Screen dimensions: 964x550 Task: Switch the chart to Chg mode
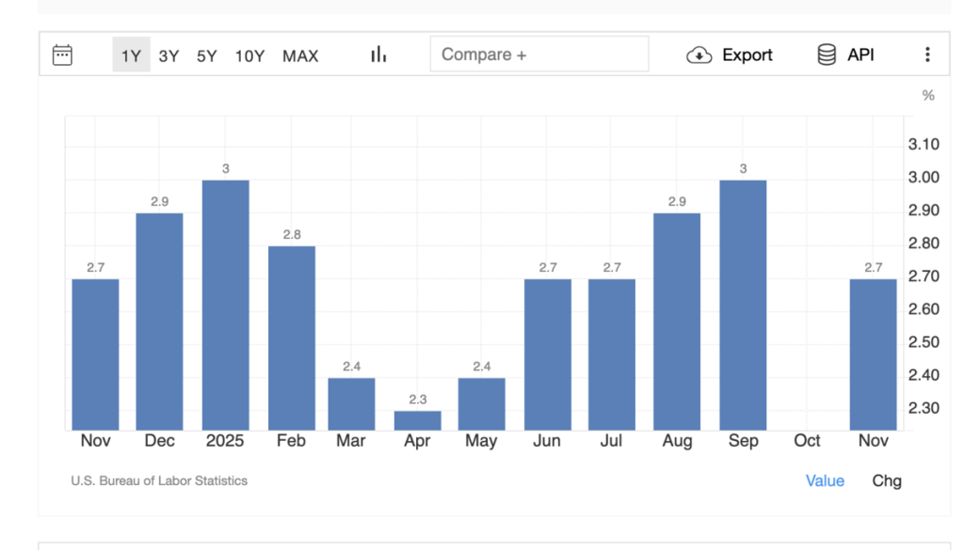pyautogui.click(x=888, y=480)
